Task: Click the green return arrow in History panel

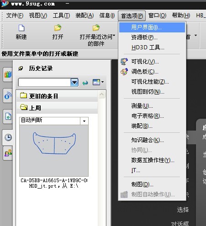Action: coord(85,83)
